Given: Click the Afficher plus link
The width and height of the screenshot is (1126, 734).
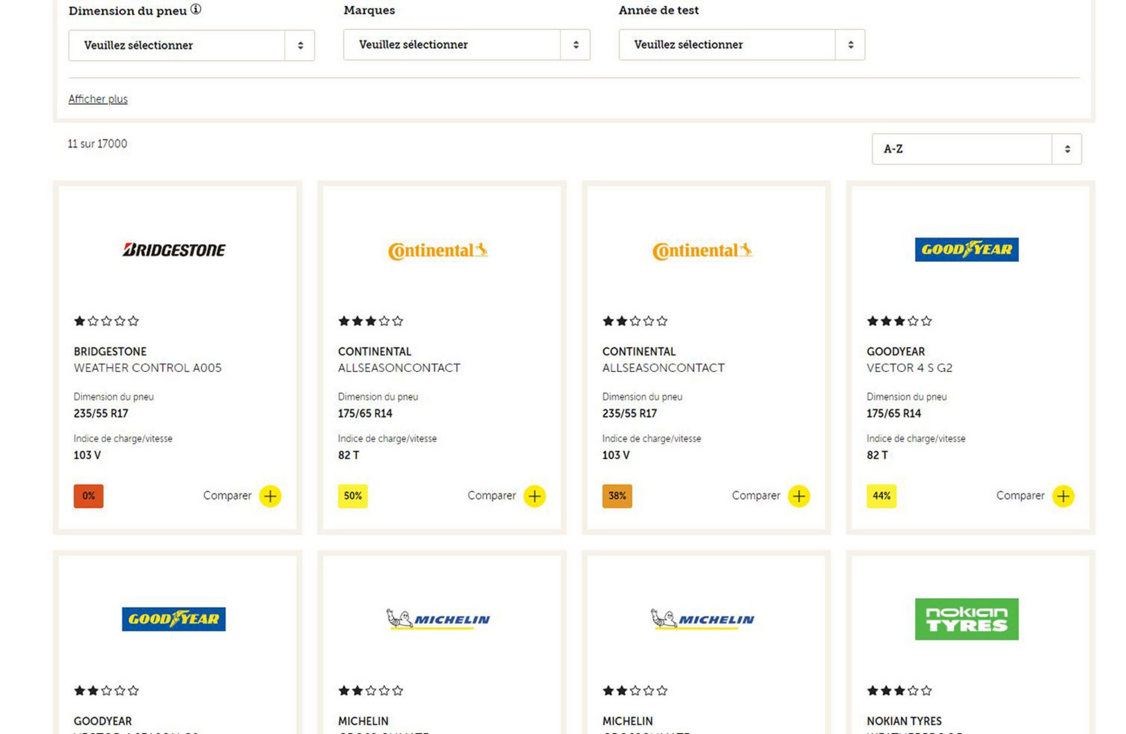Looking at the screenshot, I should pyautogui.click(x=98, y=99).
